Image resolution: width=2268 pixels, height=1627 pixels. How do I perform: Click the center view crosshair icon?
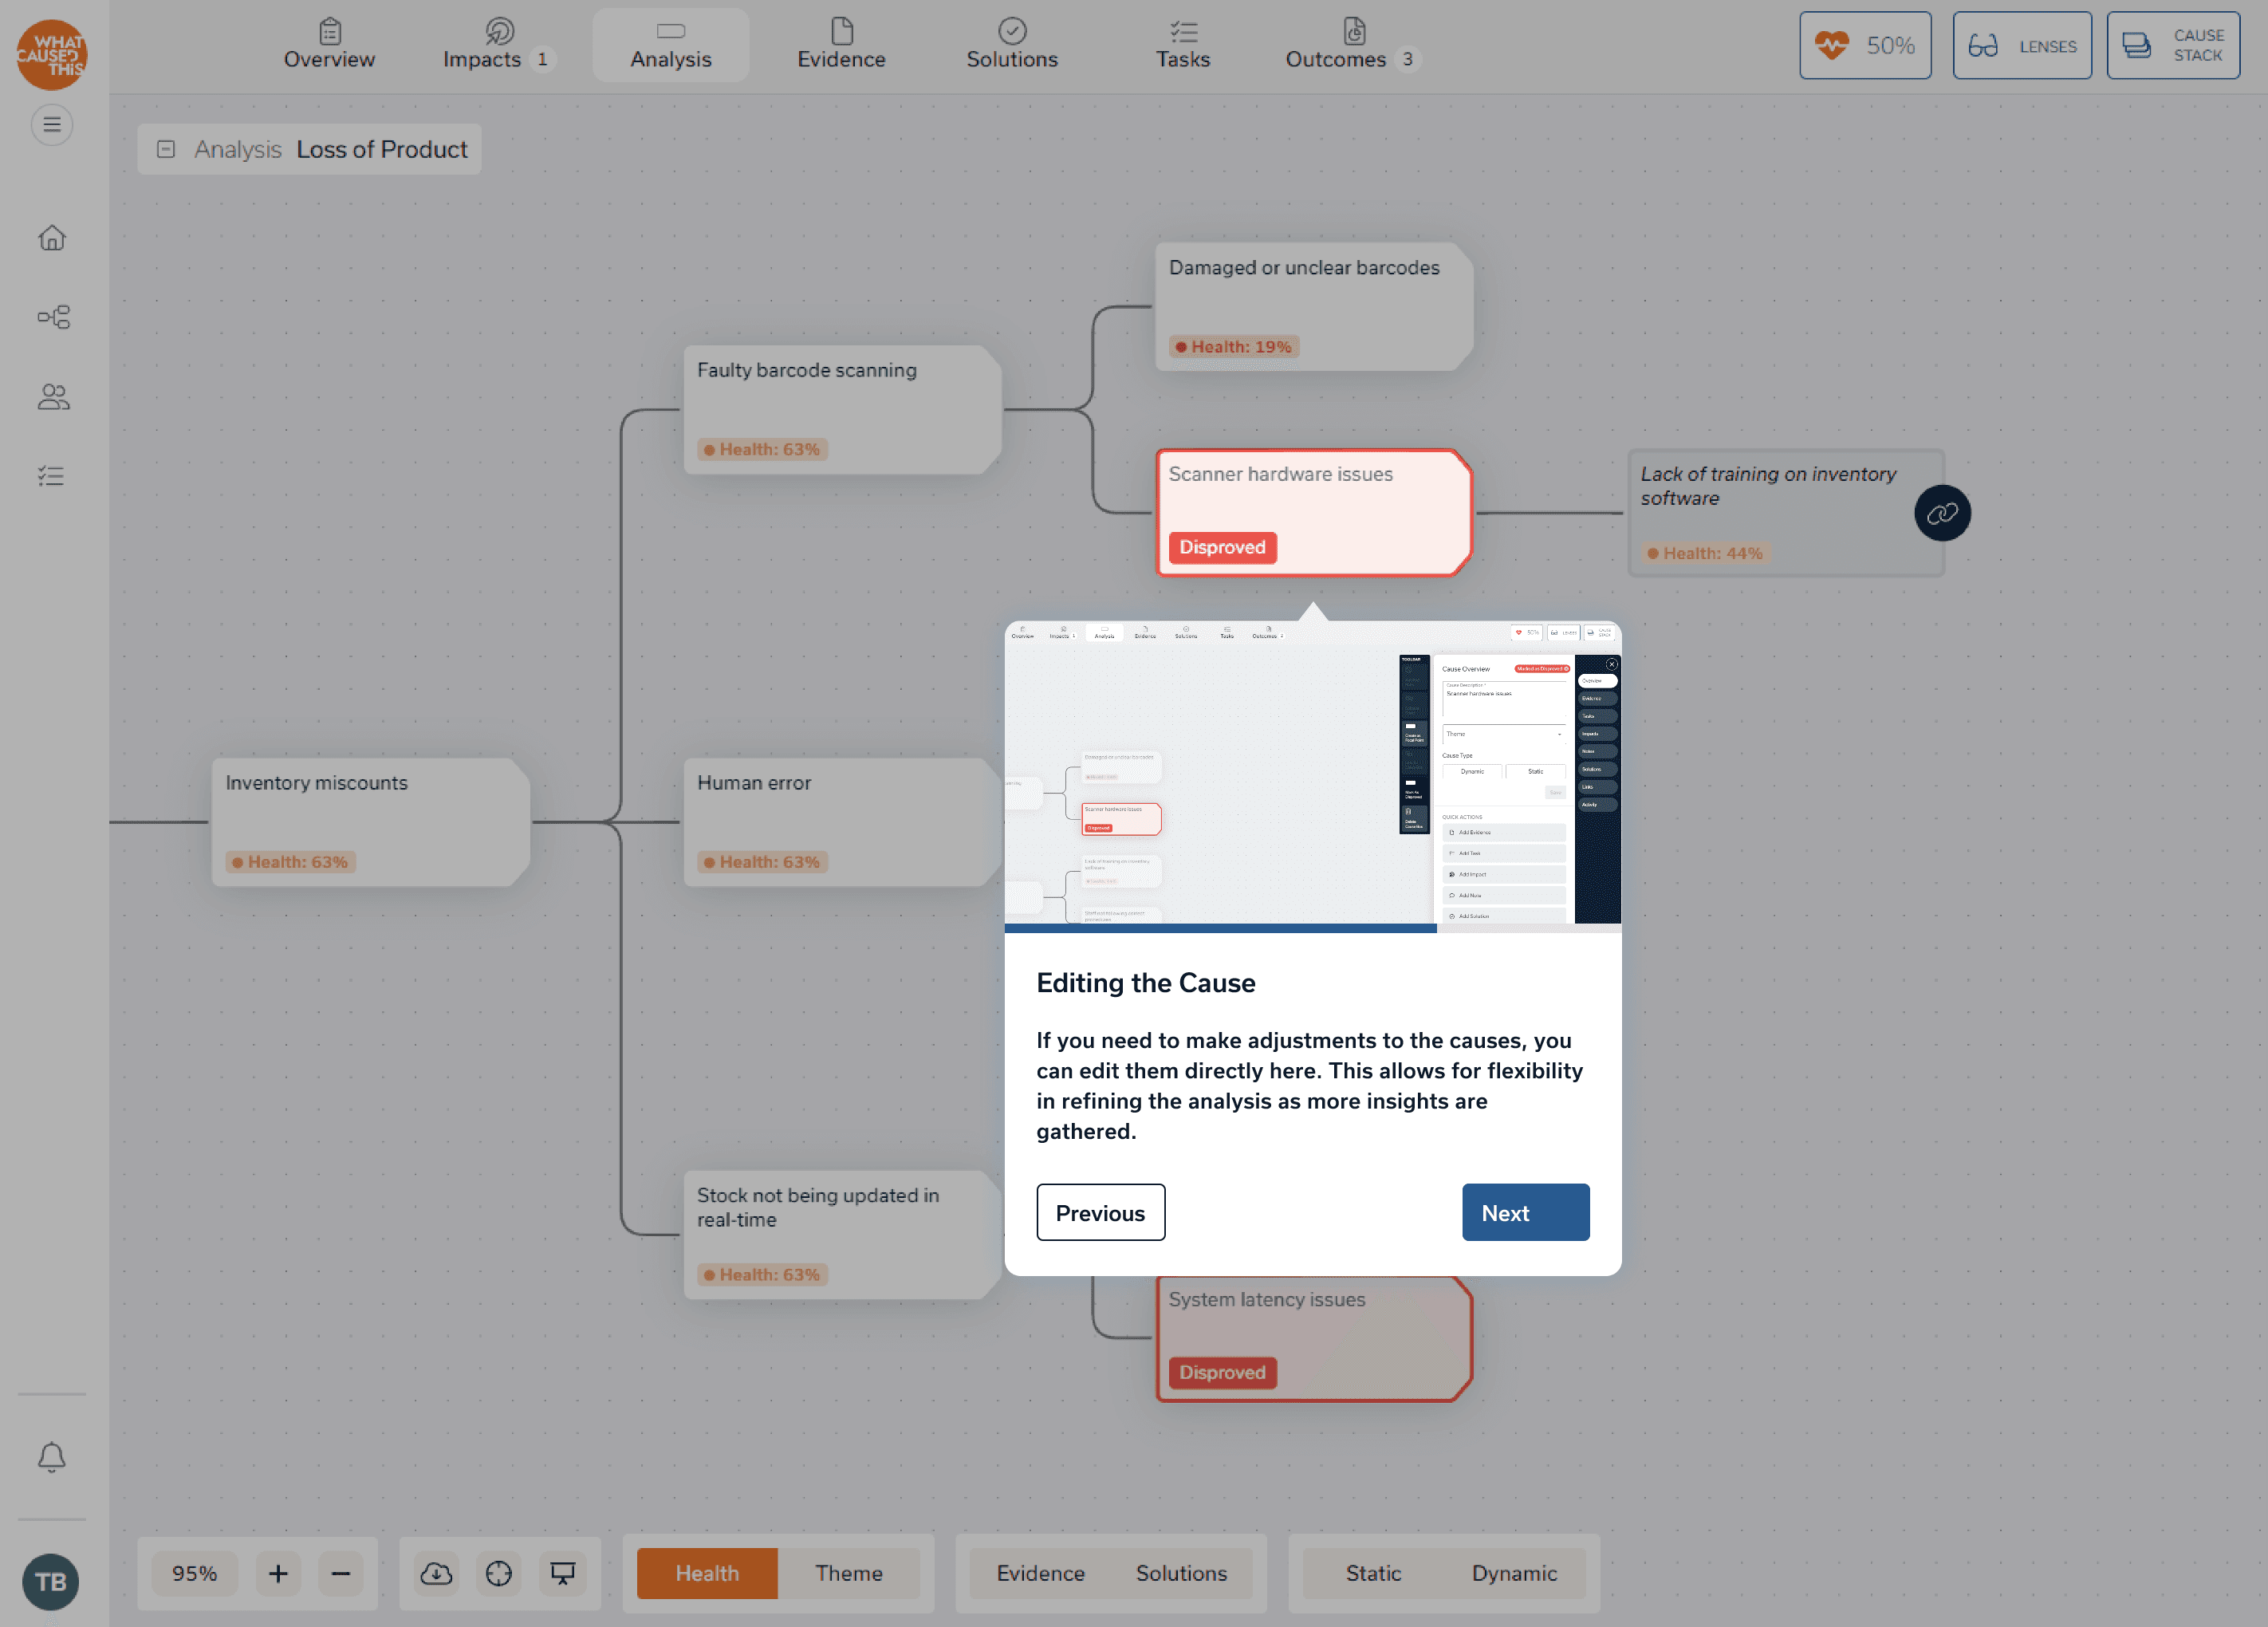click(499, 1573)
